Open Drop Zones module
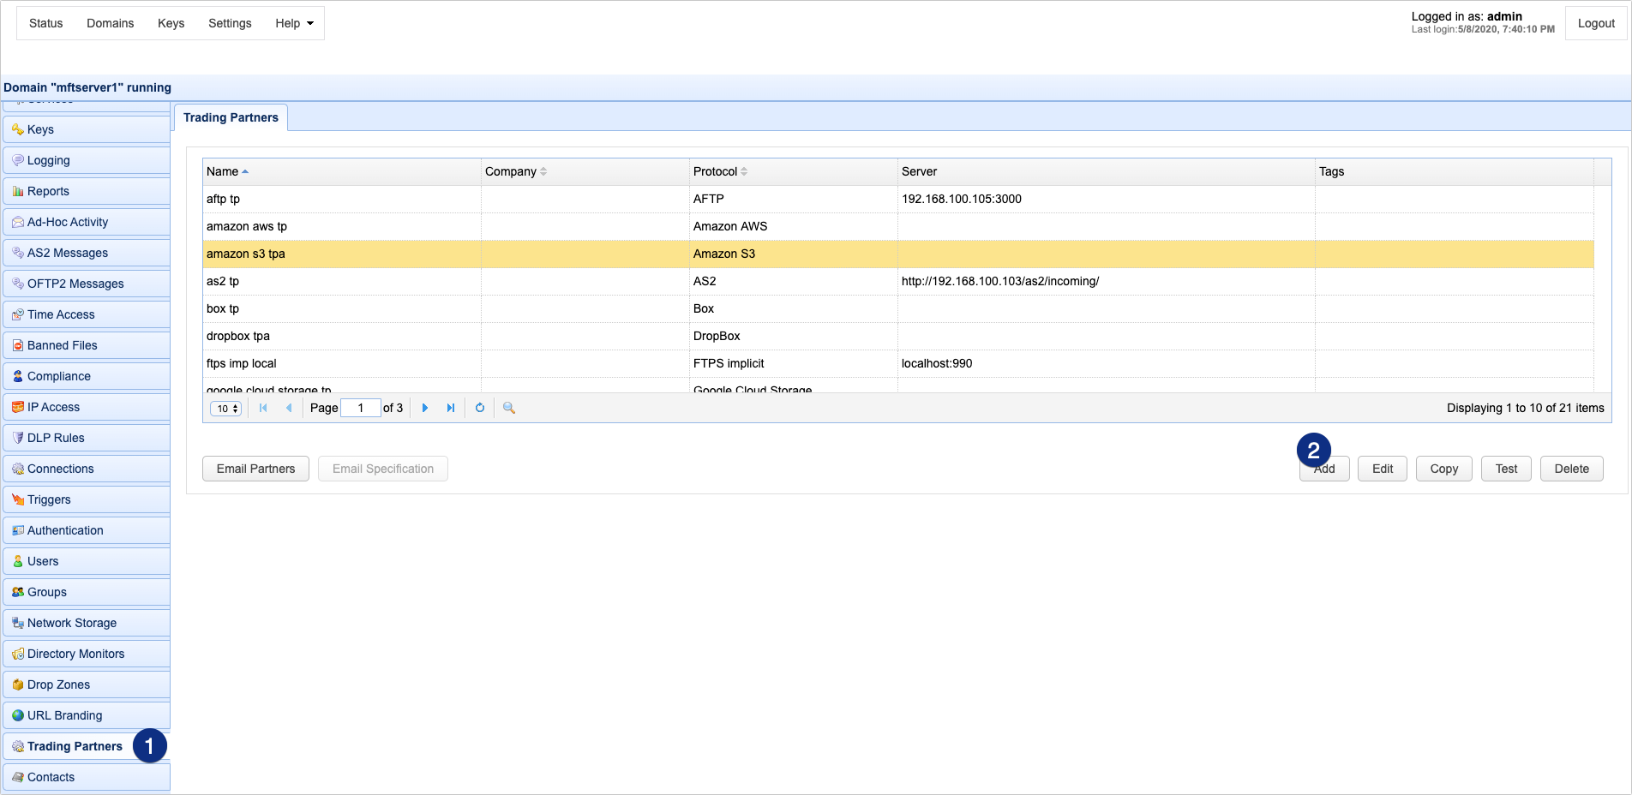The width and height of the screenshot is (1632, 795). (x=86, y=684)
